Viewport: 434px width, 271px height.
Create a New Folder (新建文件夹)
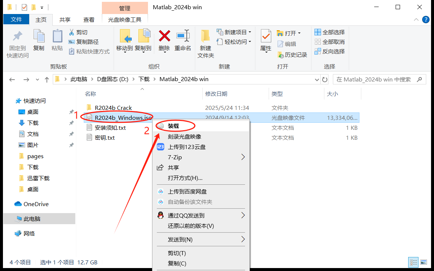point(206,44)
